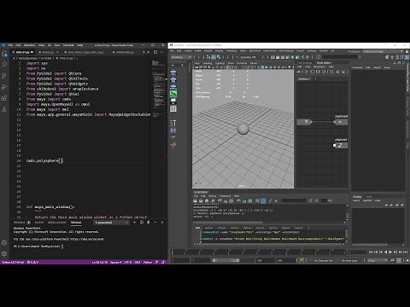Viewport: 410px width, 307px height.
Task: Click the Spaces: 4 indicator in status bar
Action: pyautogui.click(x=115, y=262)
